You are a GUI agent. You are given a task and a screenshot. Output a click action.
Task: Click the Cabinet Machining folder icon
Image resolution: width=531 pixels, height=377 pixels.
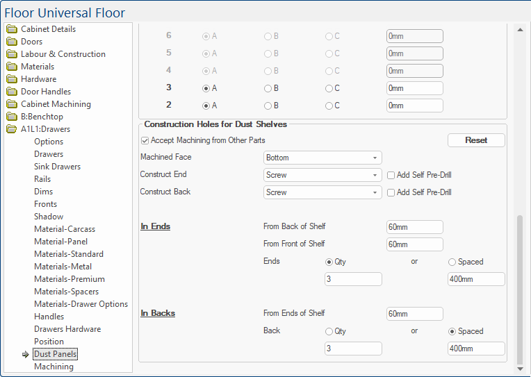pyautogui.click(x=12, y=104)
